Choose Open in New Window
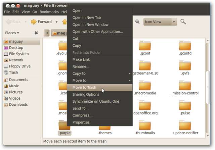 tap(100, 24)
